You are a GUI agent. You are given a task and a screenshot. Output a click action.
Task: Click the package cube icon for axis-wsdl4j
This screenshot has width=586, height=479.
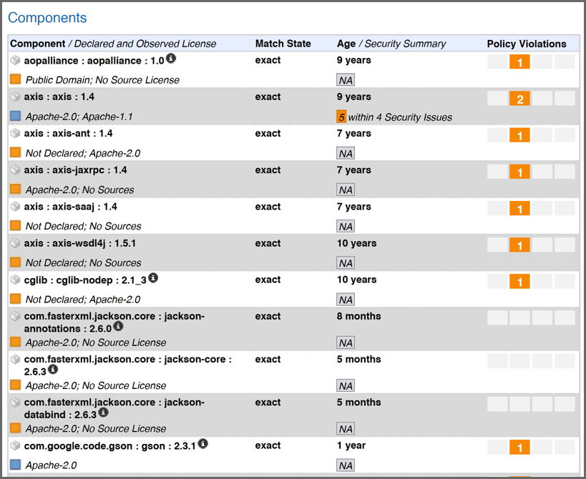15,243
